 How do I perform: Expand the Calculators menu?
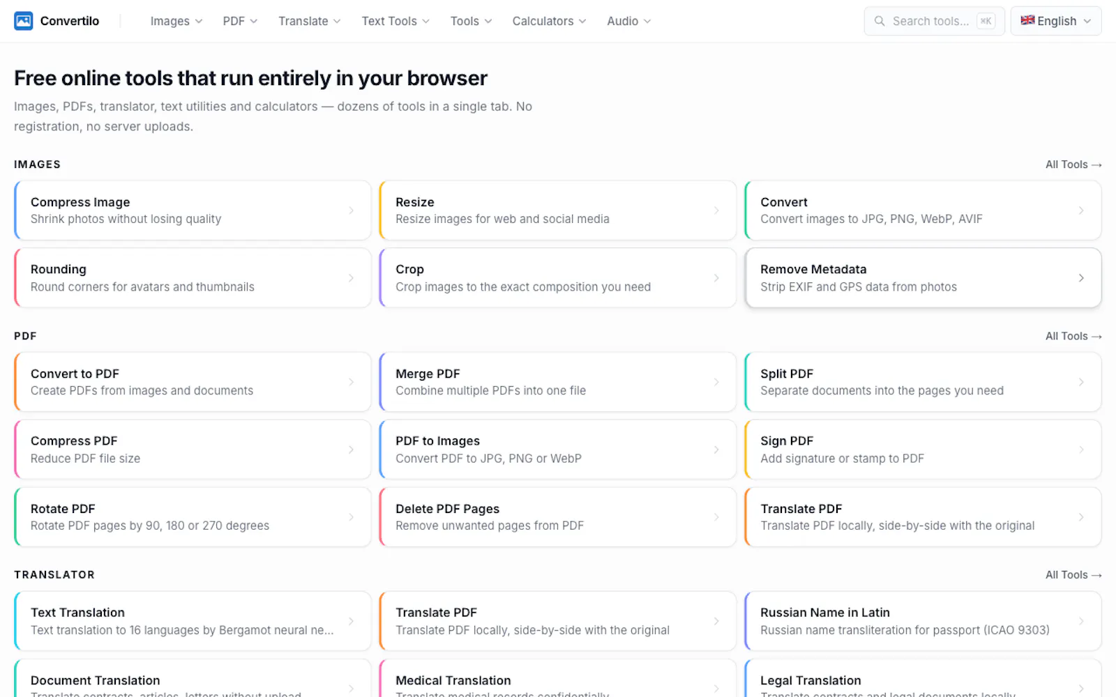coord(549,21)
